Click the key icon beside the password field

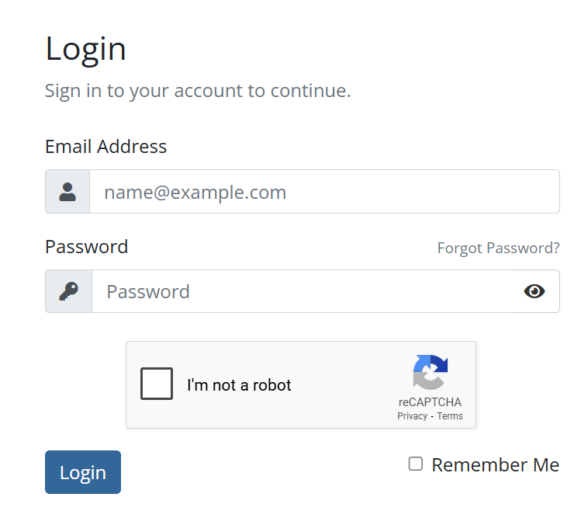[x=69, y=291]
